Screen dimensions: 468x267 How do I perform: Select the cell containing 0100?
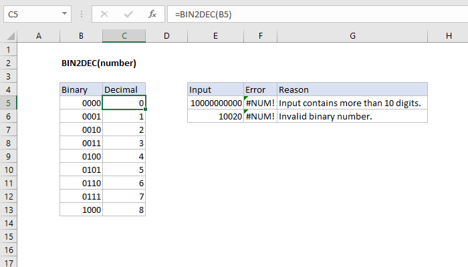click(x=81, y=156)
